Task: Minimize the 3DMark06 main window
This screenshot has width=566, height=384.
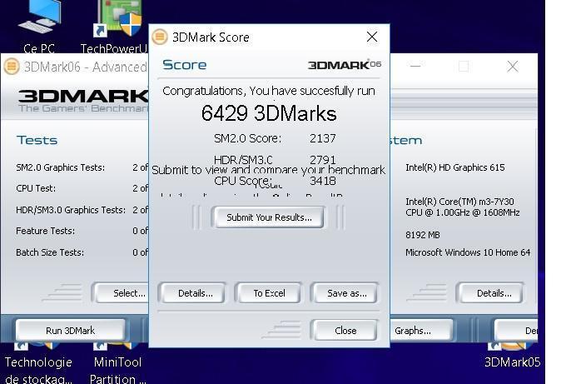Action: tap(415, 67)
